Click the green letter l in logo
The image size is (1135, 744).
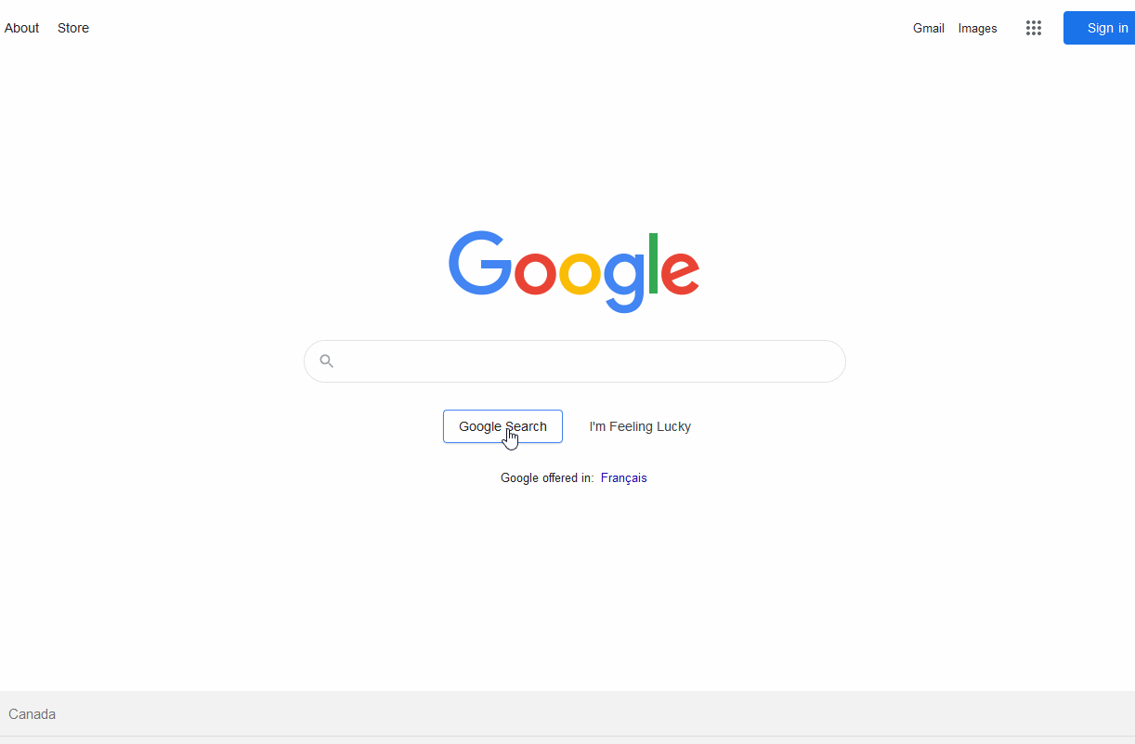653,264
